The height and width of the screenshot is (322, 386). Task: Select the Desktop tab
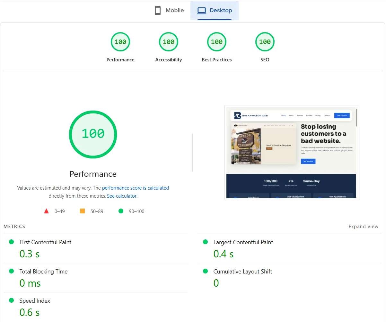click(x=215, y=10)
